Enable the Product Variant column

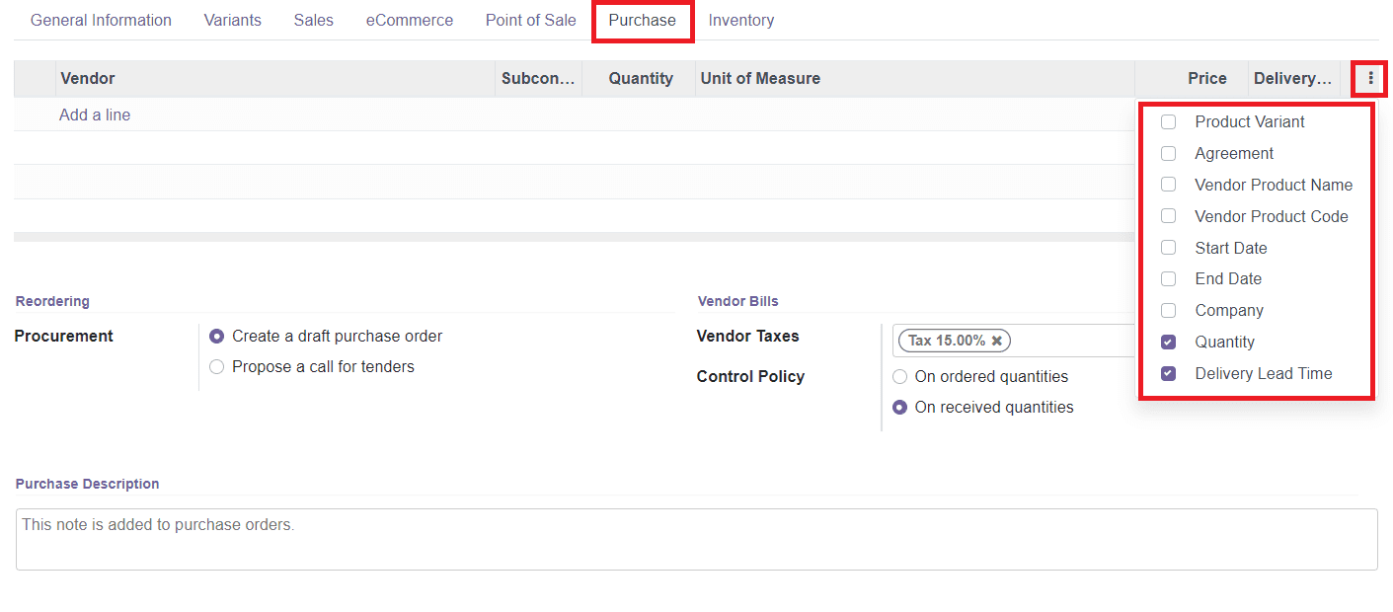(x=1168, y=121)
